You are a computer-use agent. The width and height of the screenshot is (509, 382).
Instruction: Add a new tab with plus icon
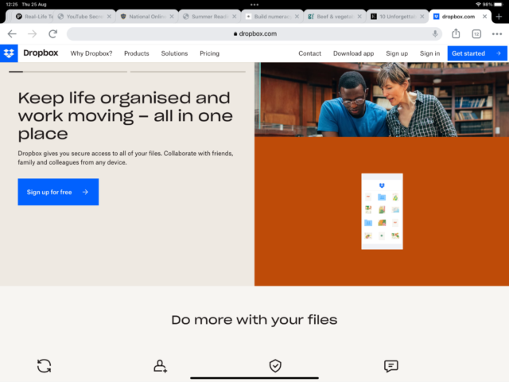tap(499, 16)
